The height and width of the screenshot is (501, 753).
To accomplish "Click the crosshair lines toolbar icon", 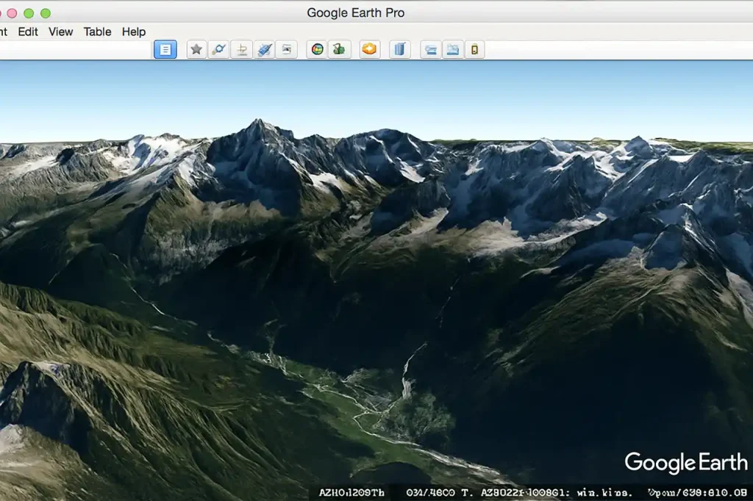I will coord(241,49).
